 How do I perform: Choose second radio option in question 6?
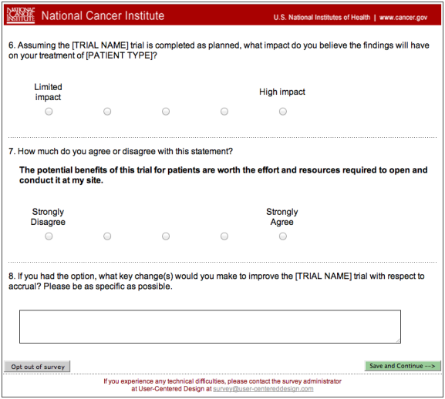click(107, 112)
